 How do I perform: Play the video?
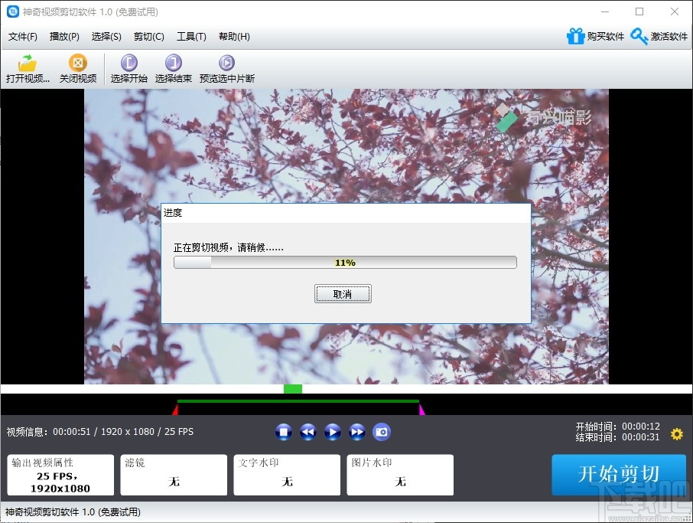coord(333,432)
